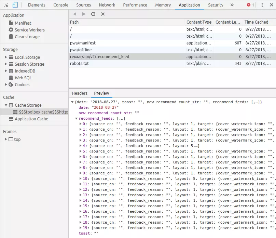The height and width of the screenshot is (238, 276).
Task: Collapse the root JSON object arrow
Action: pyautogui.click(x=72, y=102)
